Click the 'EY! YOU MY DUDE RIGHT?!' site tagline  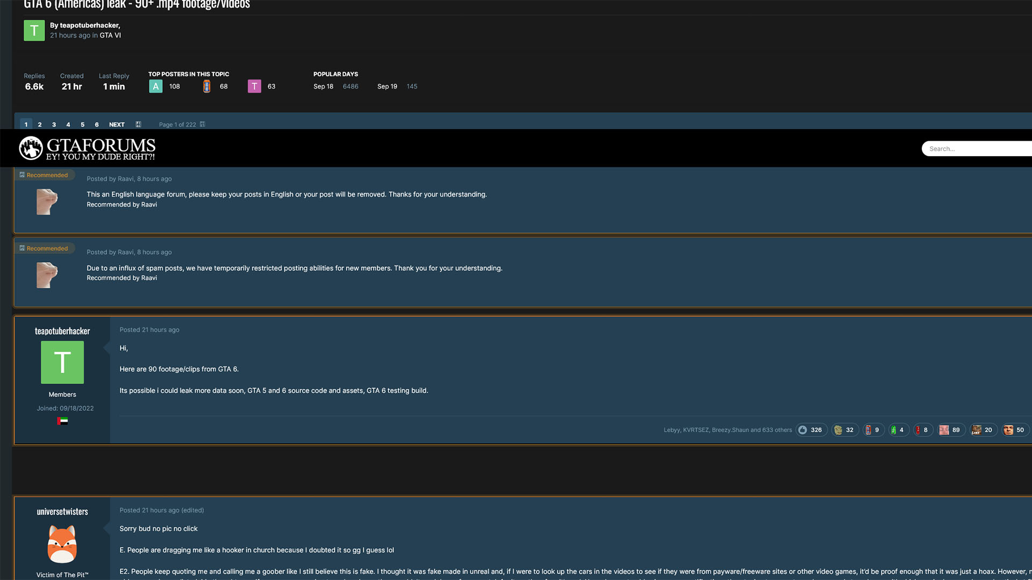click(100, 157)
